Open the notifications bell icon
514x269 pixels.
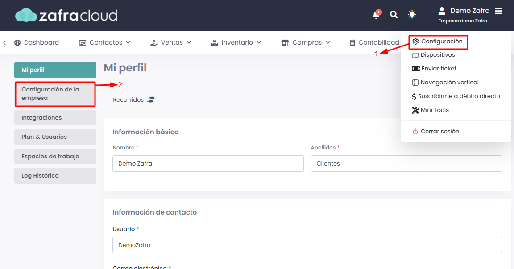pos(376,15)
